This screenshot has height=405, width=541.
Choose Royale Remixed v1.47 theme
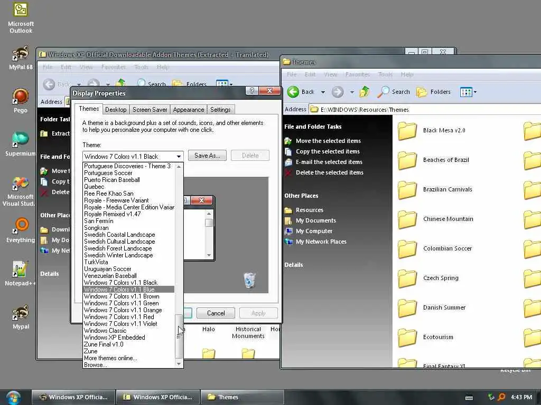pos(129,214)
